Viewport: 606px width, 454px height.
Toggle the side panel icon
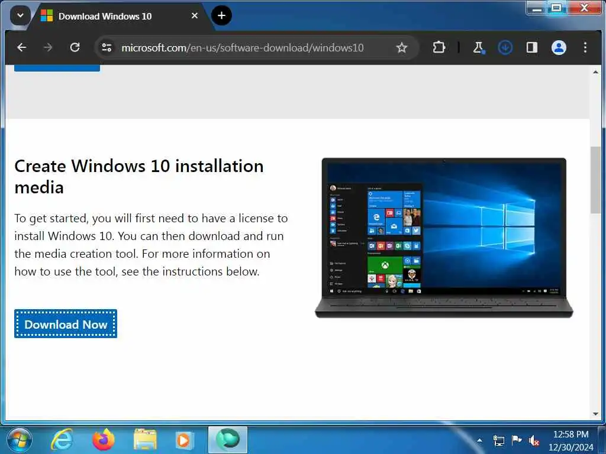point(532,47)
